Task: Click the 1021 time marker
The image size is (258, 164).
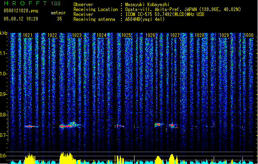Action: [x=27, y=35]
